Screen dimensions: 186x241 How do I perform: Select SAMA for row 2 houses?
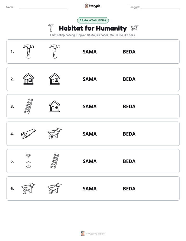tap(90, 79)
